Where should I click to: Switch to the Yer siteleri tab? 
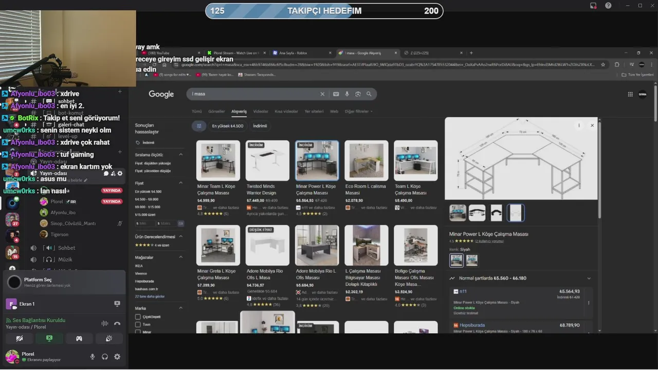314,112
